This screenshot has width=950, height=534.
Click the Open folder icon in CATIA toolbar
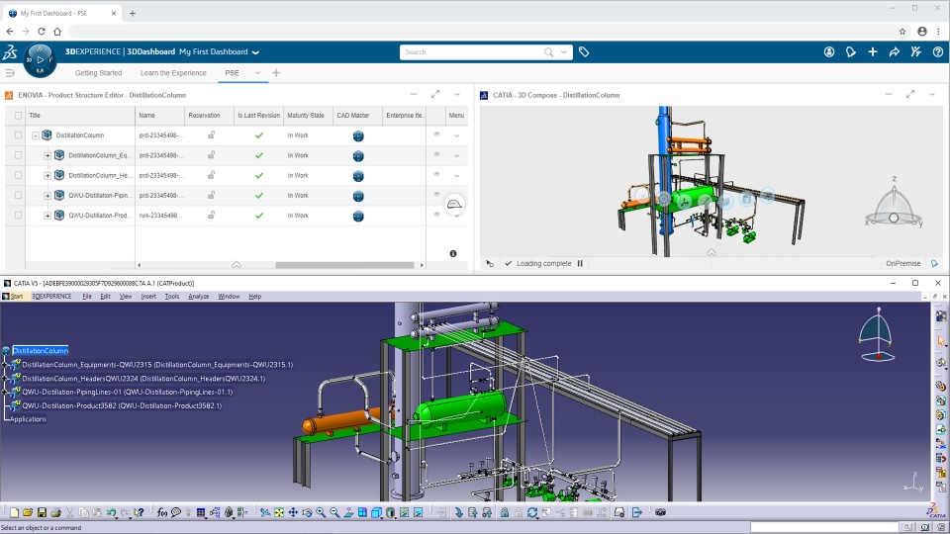28,513
